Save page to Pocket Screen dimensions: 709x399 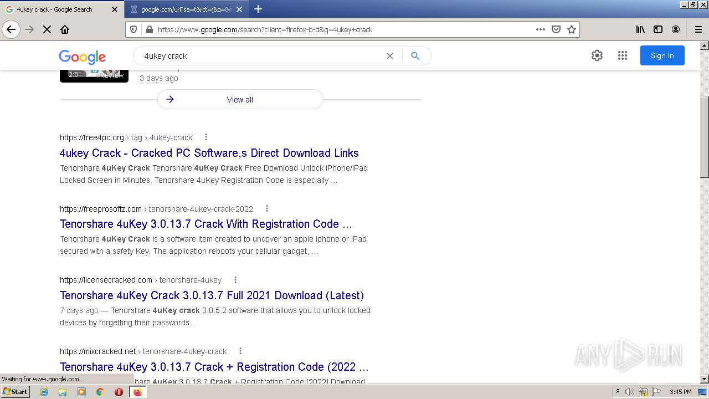click(x=556, y=29)
